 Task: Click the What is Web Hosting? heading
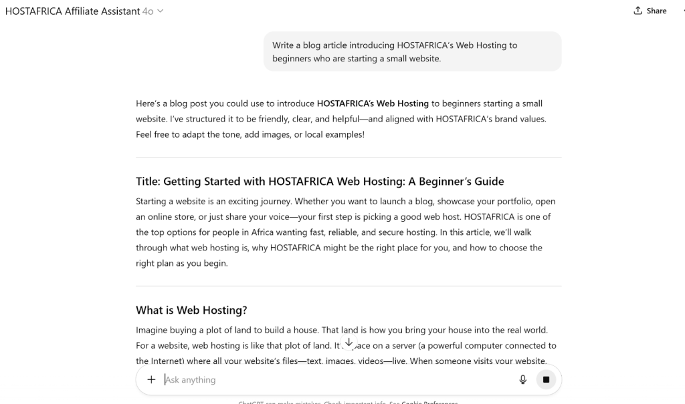(191, 310)
